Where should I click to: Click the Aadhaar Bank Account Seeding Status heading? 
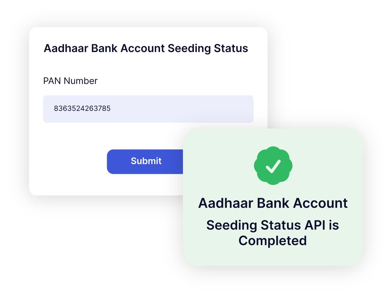146,48
